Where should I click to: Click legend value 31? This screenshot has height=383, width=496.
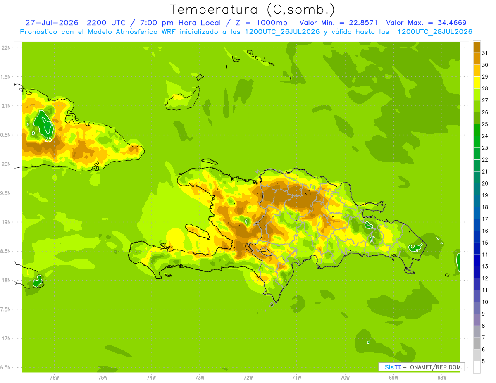[485, 52]
